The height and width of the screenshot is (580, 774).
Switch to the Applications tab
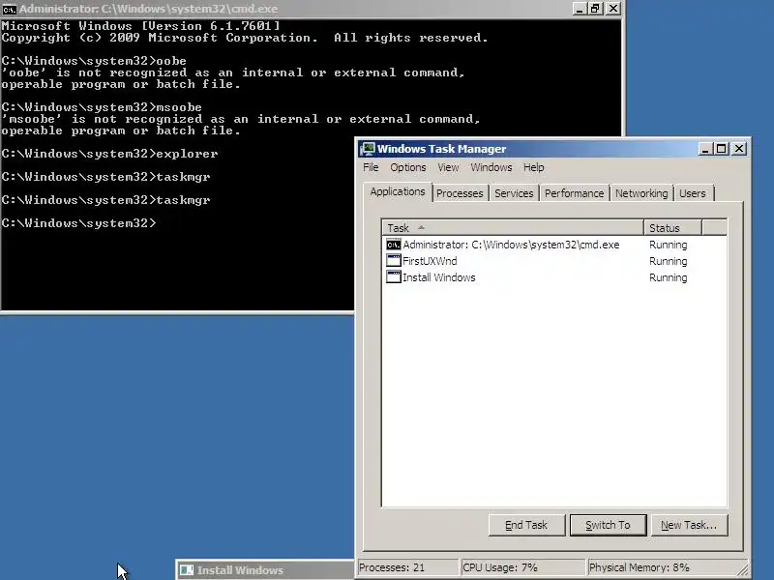point(398,191)
